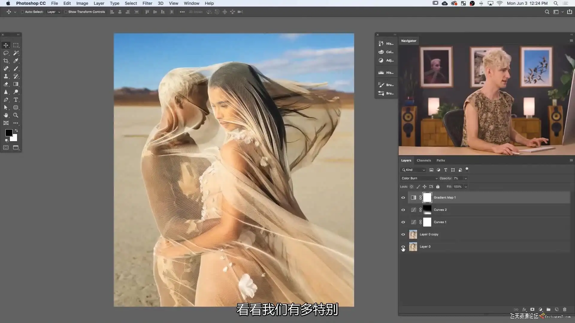Hide the Gradient Map 1 layer
This screenshot has height=323, width=575.
pyautogui.click(x=403, y=197)
